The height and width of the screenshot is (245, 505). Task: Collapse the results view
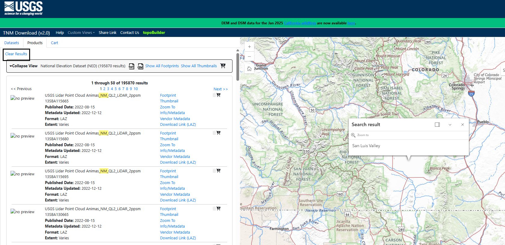23,66
